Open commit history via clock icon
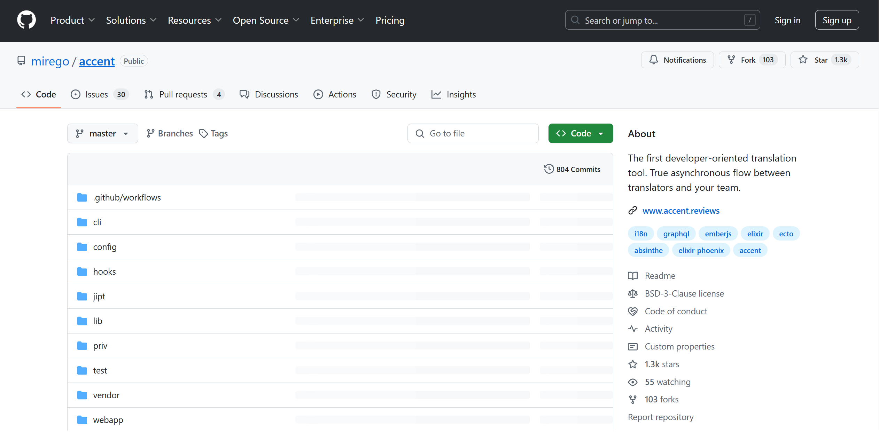Viewport: 879px width, 432px height. 549,169
